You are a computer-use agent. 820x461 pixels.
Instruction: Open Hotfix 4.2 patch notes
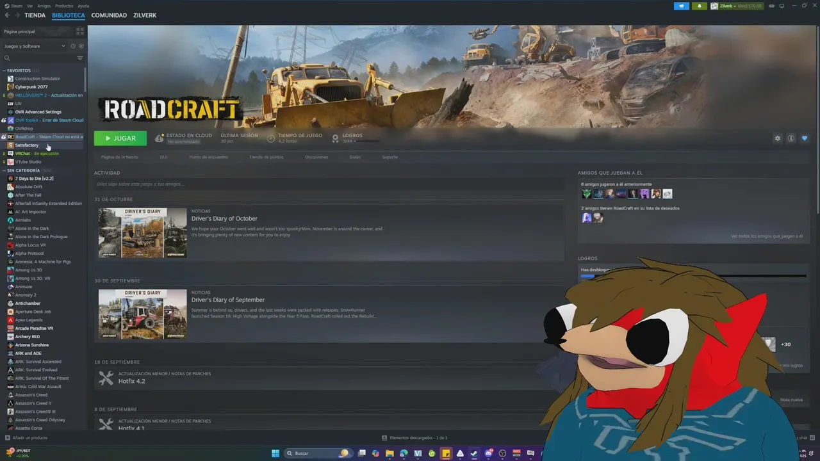[131, 381]
